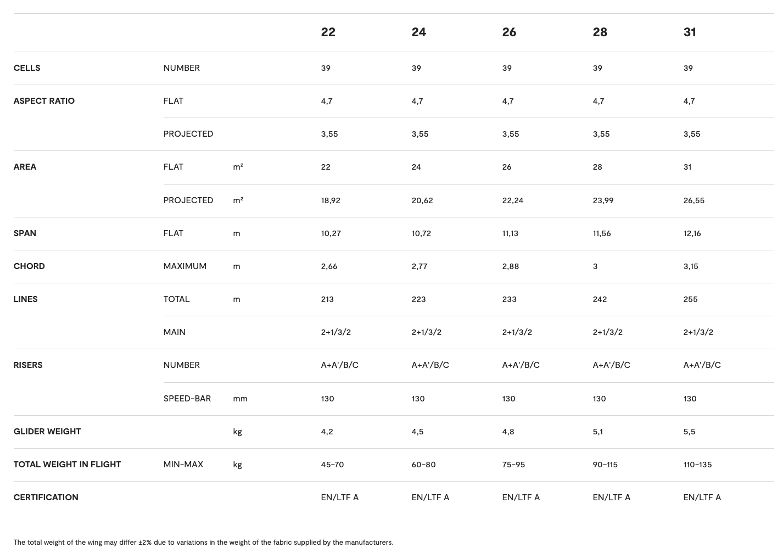
Task: Click the ASPECT RATIO row label
Action: tap(44, 101)
